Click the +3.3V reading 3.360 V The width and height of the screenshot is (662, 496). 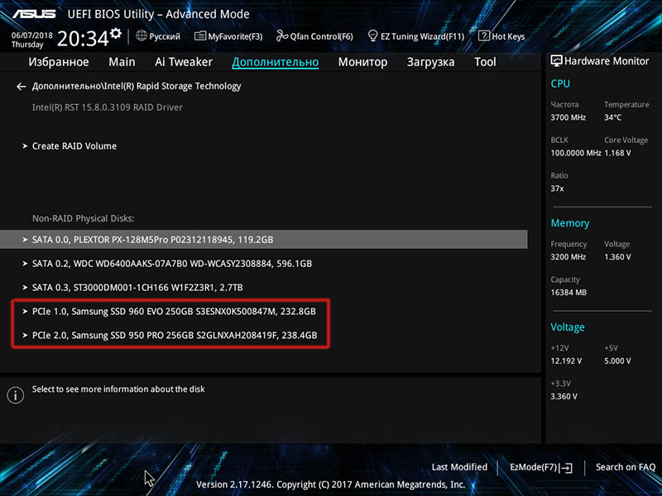(564, 397)
